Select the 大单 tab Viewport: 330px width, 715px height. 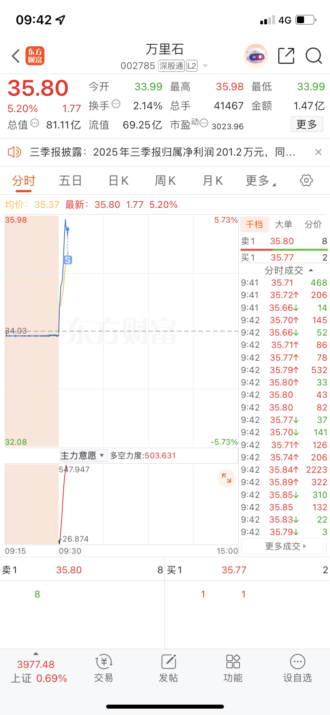283,225
